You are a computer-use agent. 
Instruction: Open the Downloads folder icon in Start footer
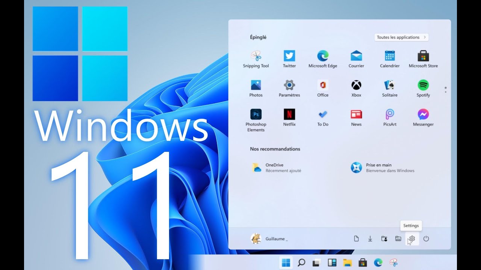tap(370, 238)
